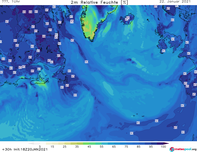Viewport: 197px width, 152px height.
Task: Click the '85' label on the color scale
Action: 139,147
